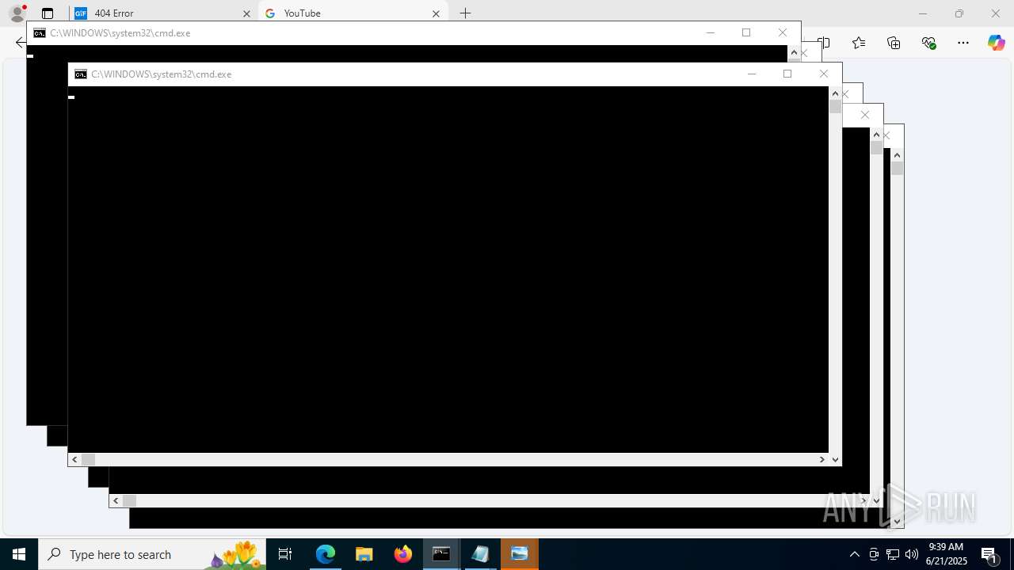
Task: Open the Collections icon in Edge
Action: click(894, 43)
